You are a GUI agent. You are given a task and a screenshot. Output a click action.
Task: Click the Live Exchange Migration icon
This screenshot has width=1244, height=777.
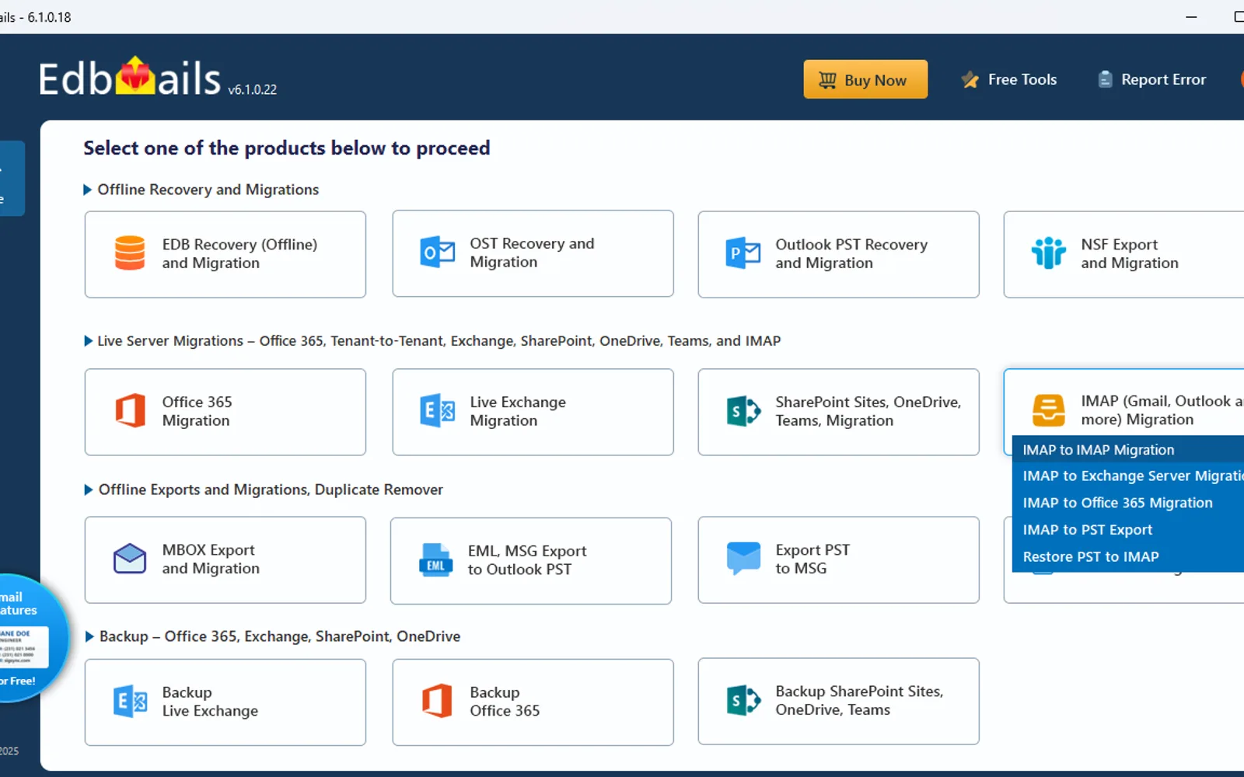tap(437, 410)
